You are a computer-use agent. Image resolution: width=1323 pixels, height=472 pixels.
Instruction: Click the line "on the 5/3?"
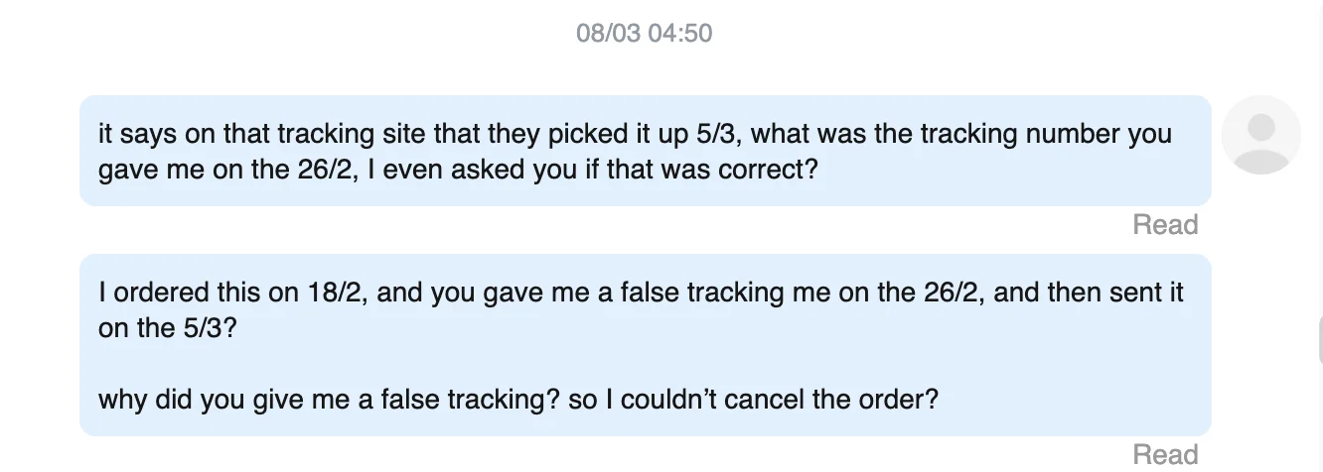coord(168,329)
